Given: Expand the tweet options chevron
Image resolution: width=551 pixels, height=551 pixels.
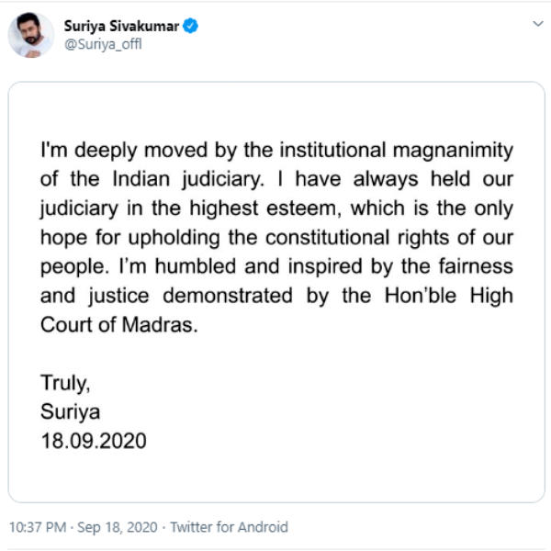Looking at the screenshot, I should point(537,24).
